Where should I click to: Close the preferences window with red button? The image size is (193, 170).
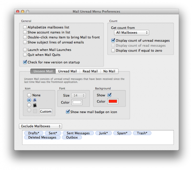[18, 11]
